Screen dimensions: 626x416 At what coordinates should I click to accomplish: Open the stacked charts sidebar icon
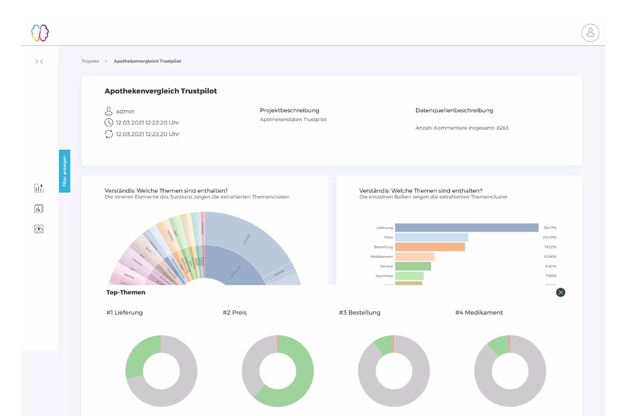(39, 208)
